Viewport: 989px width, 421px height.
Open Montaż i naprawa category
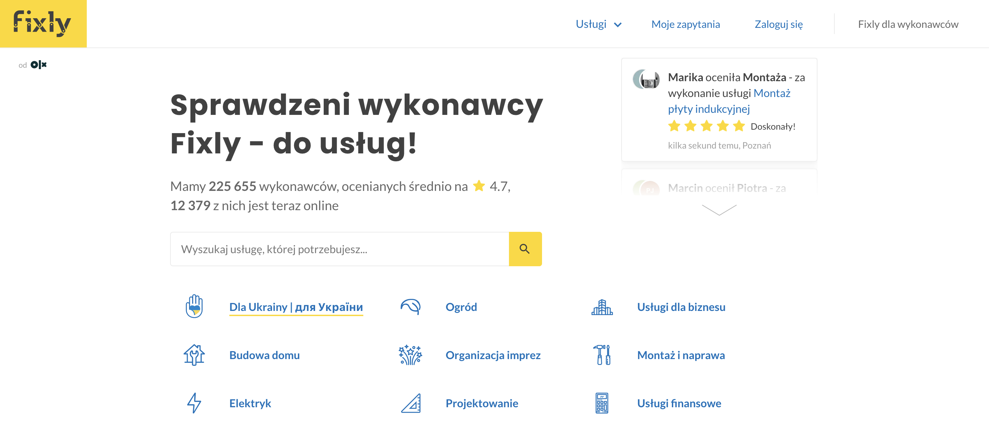click(x=681, y=355)
